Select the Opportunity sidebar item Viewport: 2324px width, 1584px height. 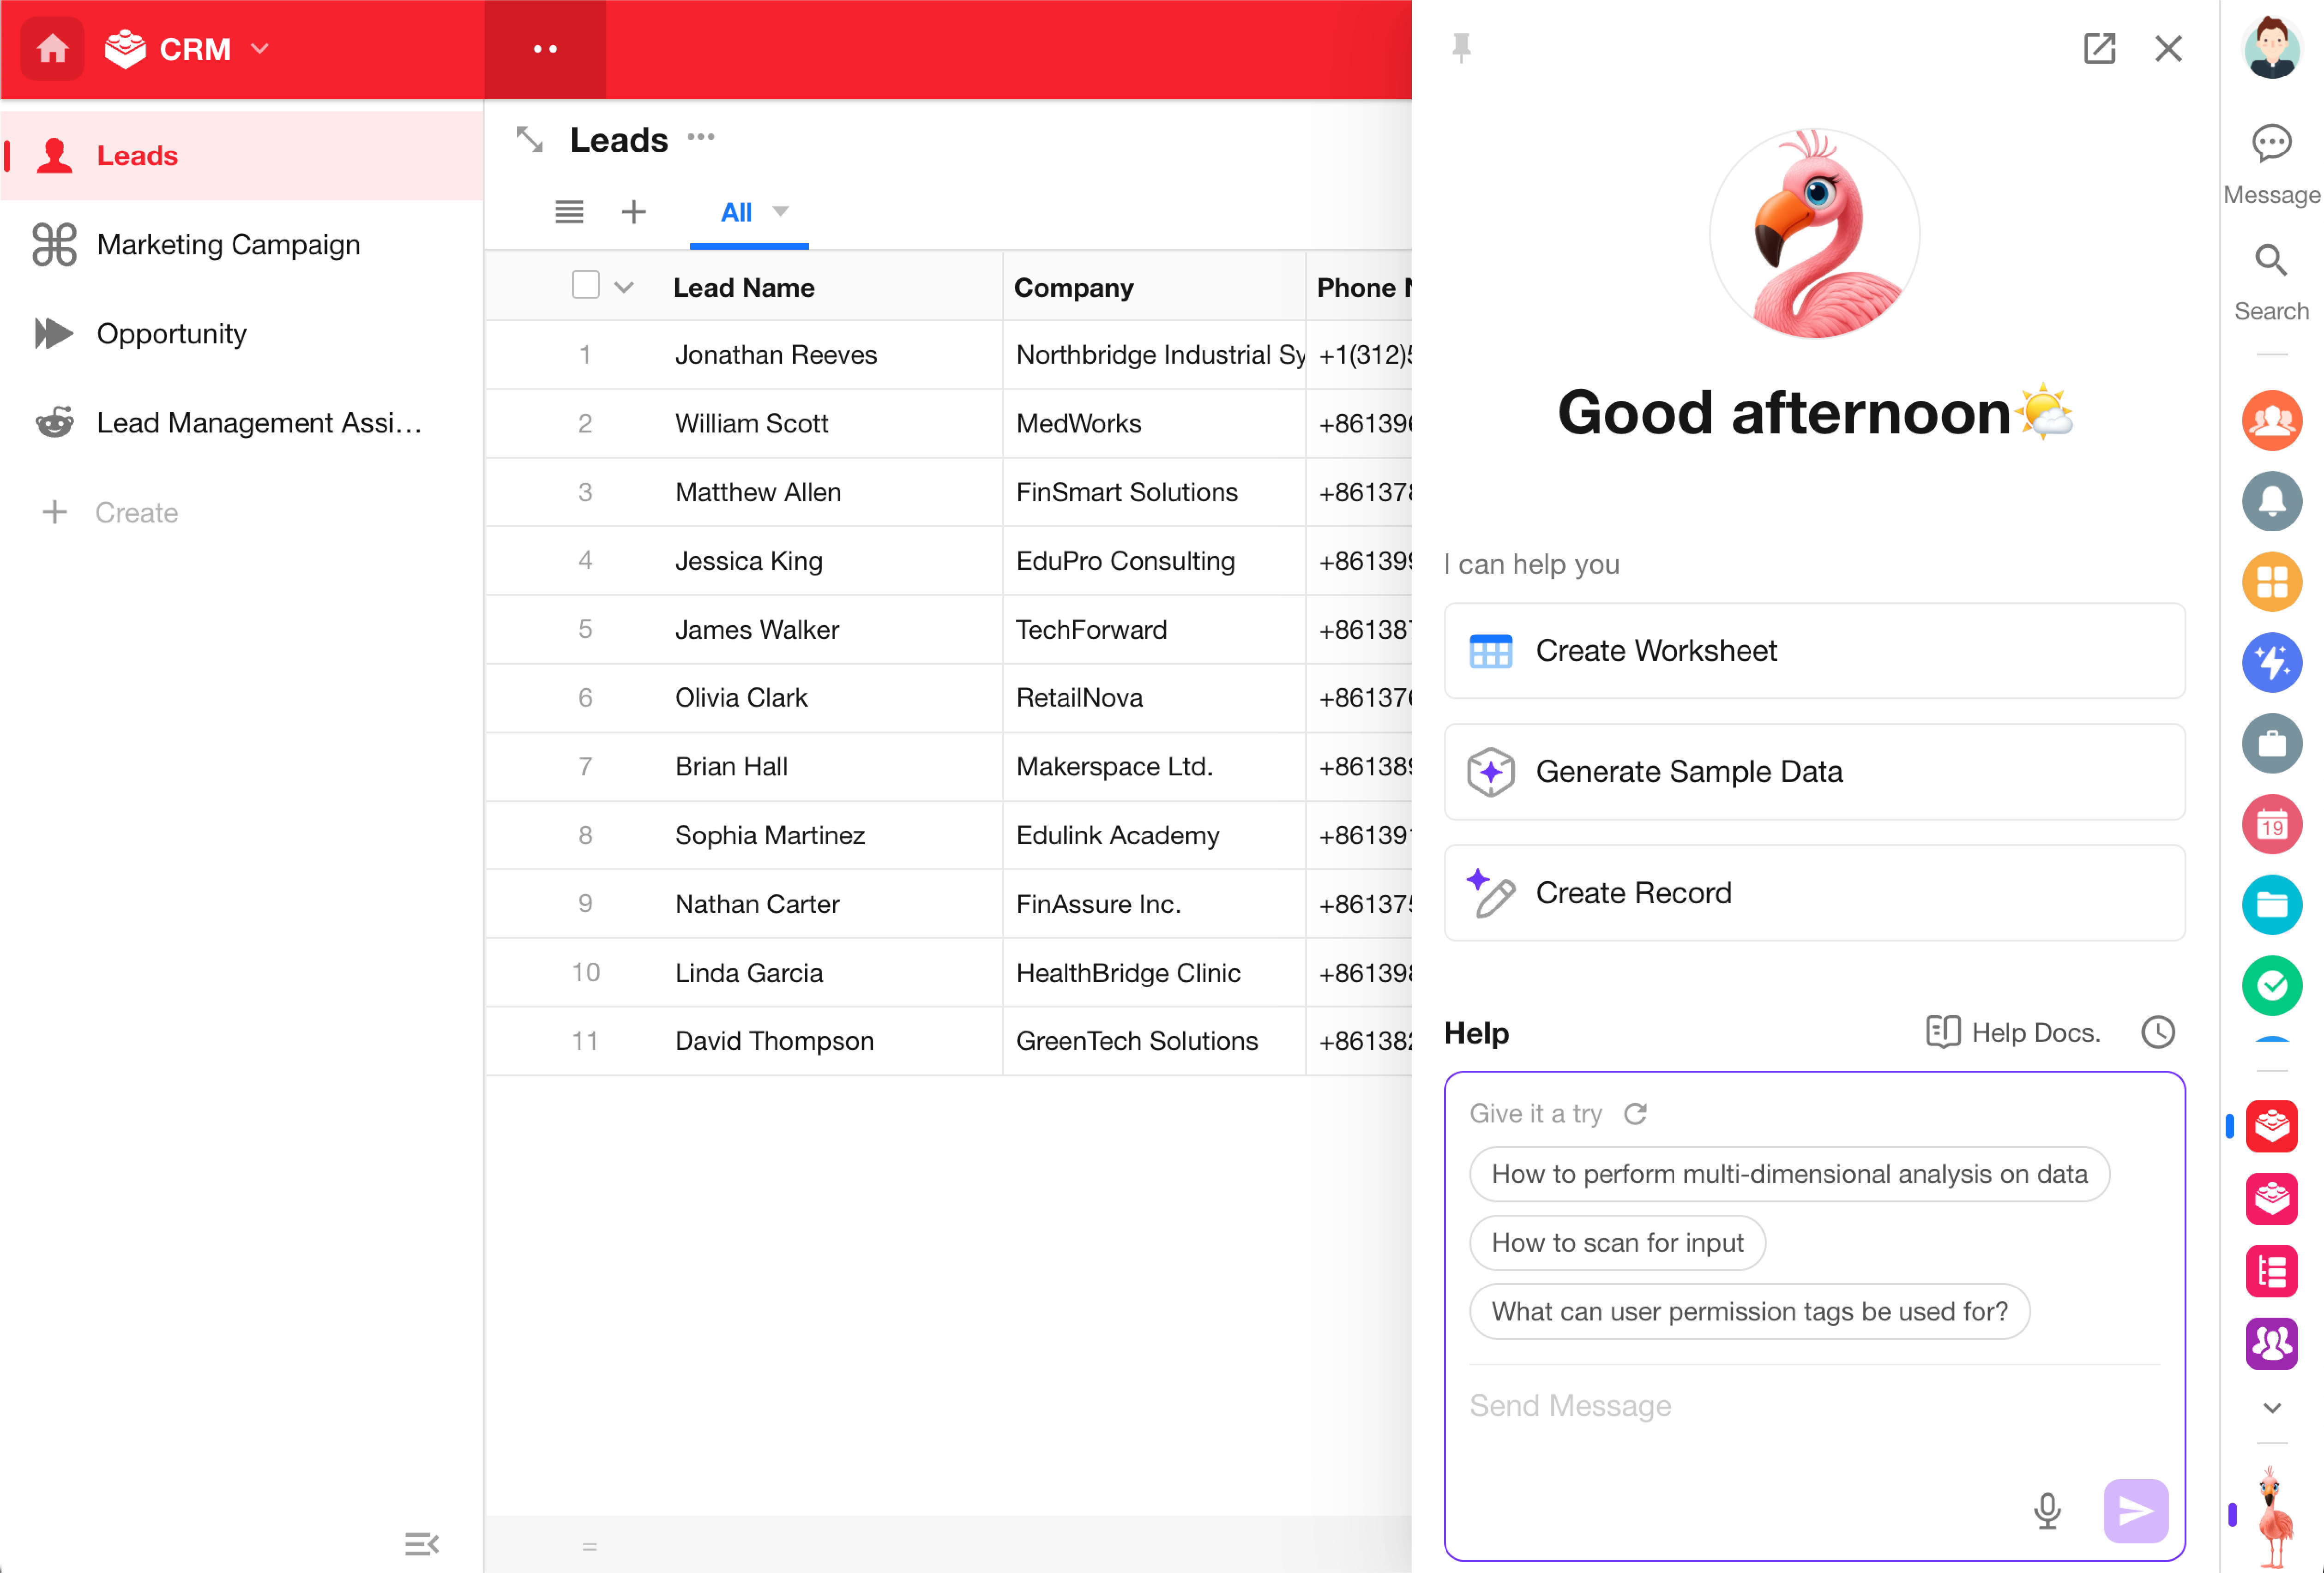171,333
